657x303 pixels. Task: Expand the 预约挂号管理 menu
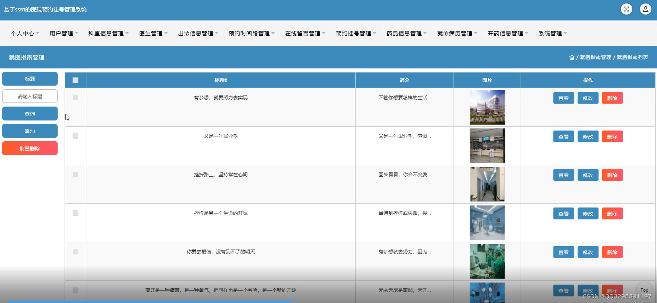click(356, 33)
